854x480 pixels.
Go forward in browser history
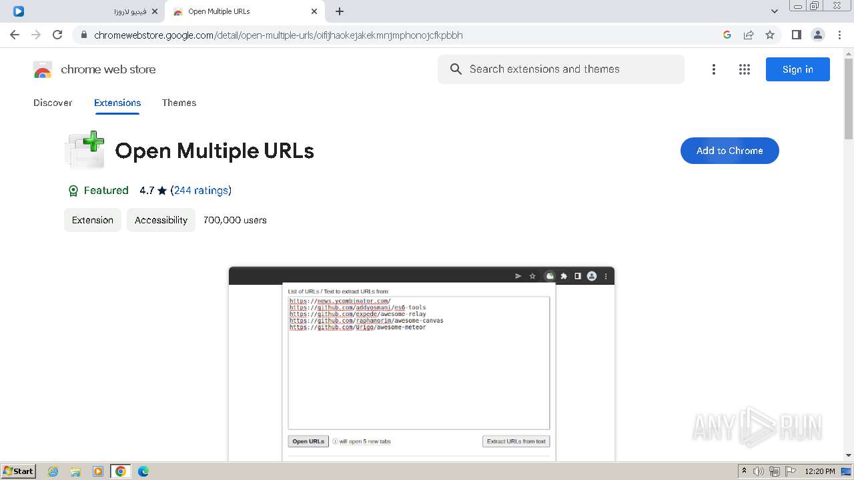point(36,35)
